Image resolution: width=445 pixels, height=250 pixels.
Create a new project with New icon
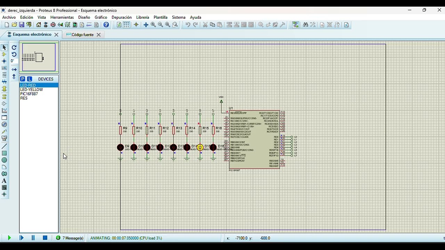pos(7,25)
